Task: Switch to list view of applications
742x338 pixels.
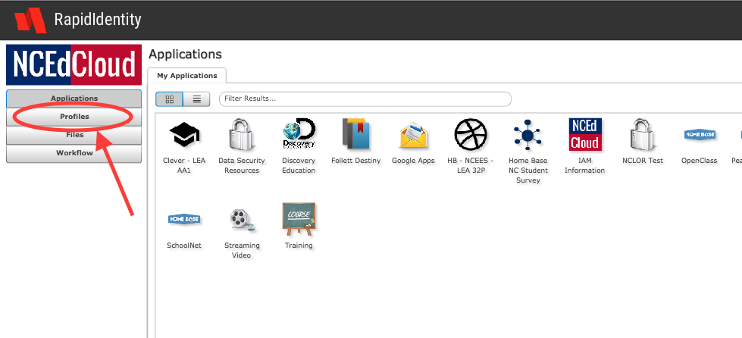Action: (x=196, y=99)
